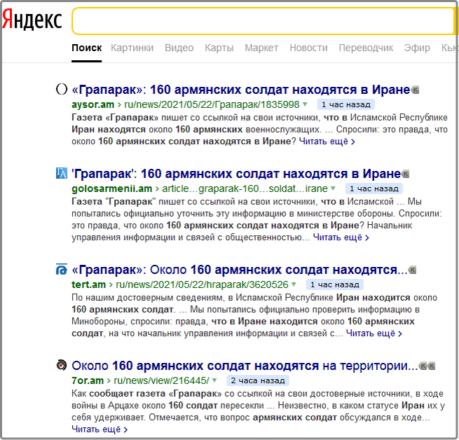The height and width of the screenshot is (440, 459).
Task: Expand the dropdown arrow next to aysor.am URL
Action: (x=305, y=104)
